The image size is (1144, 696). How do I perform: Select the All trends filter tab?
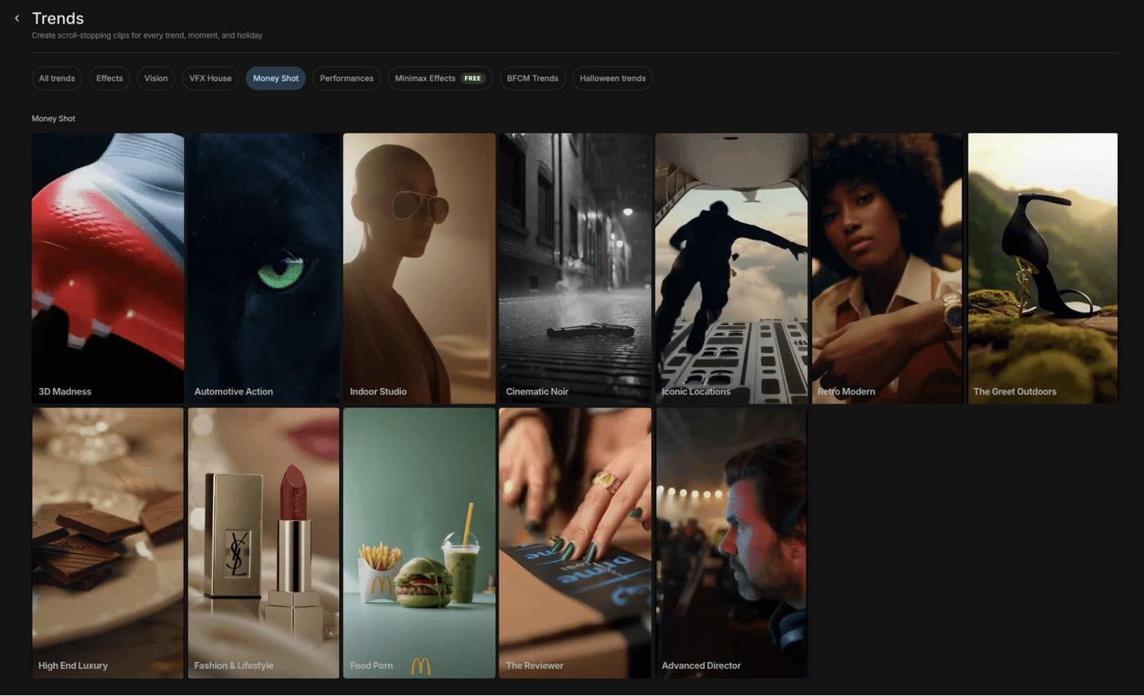coord(56,78)
